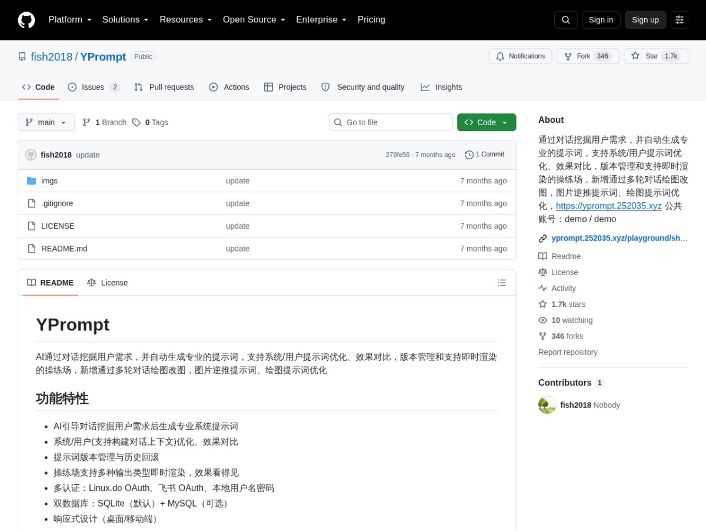
Task: Switch to the Actions tab
Action: (x=229, y=87)
